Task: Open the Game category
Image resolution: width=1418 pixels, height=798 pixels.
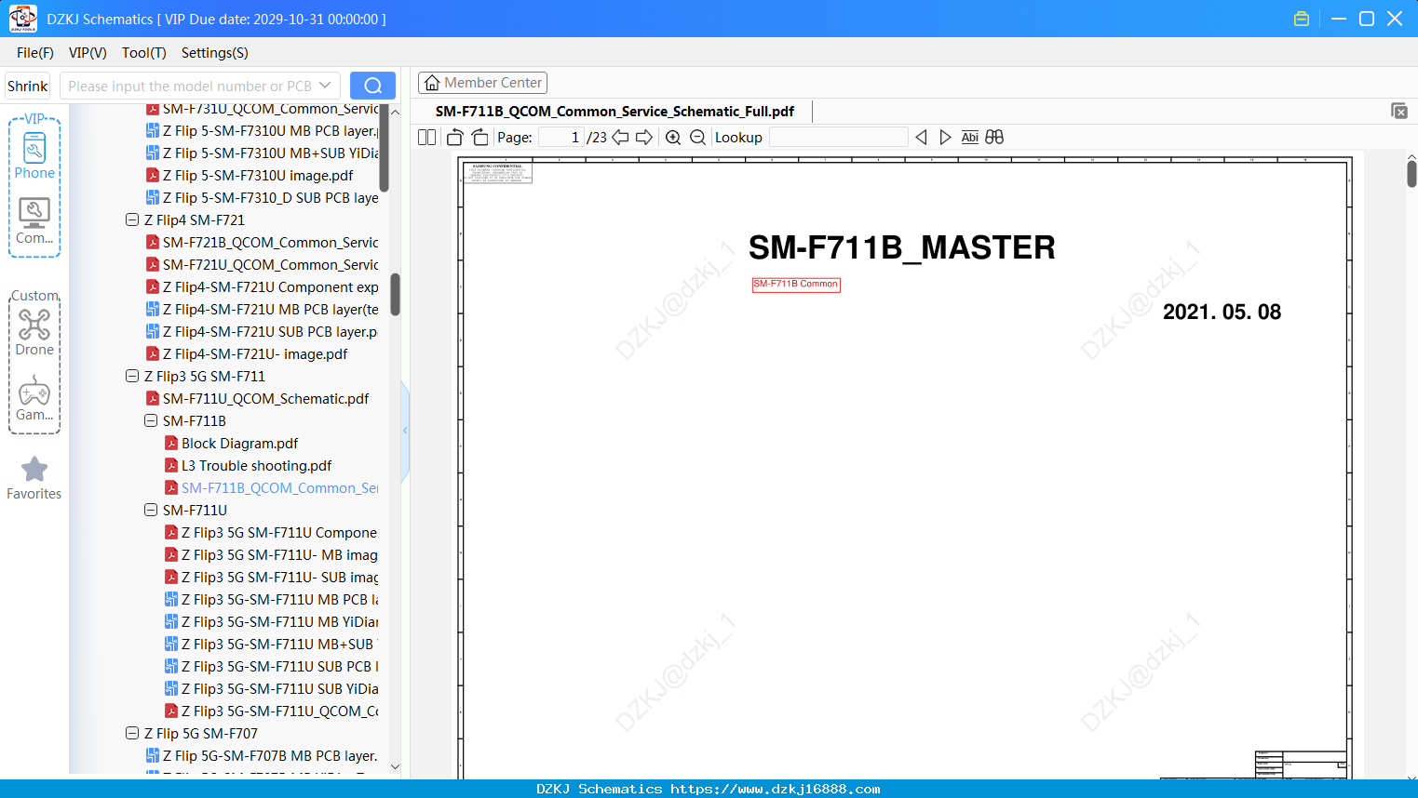Action: (x=34, y=398)
